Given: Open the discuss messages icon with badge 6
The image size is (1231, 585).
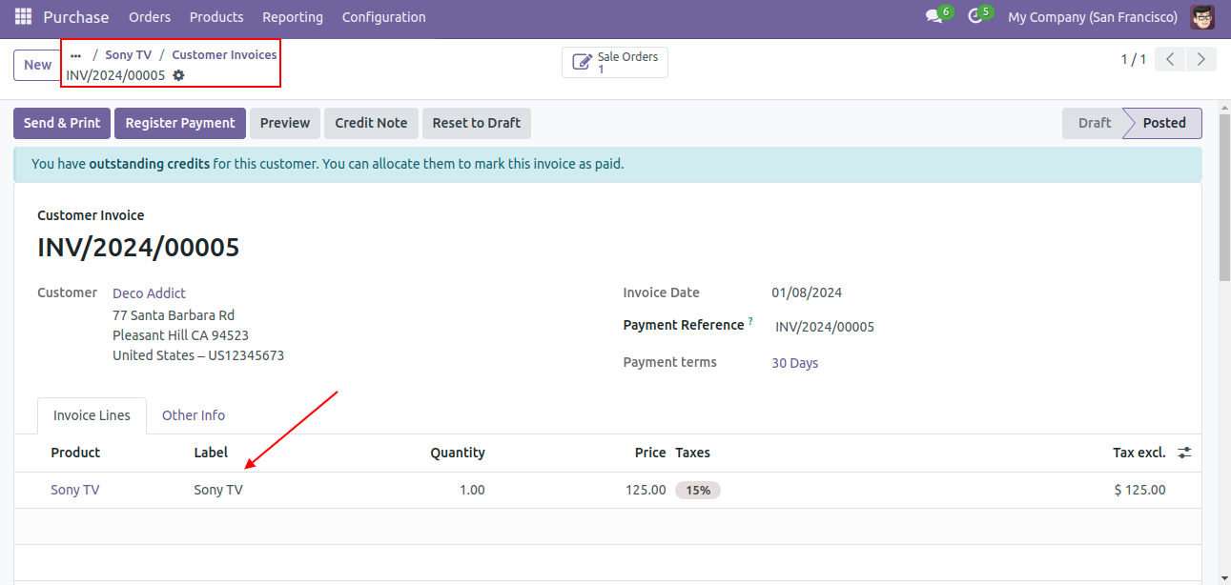Looking at the screenshot, I should [x=934, y=17].
